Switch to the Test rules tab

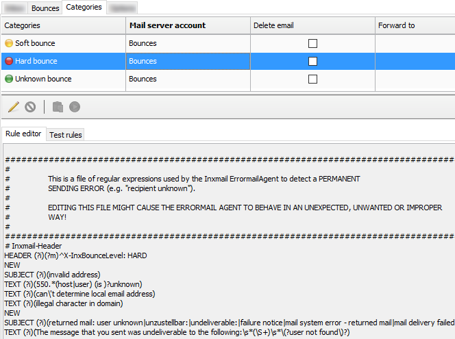point(66,135)
